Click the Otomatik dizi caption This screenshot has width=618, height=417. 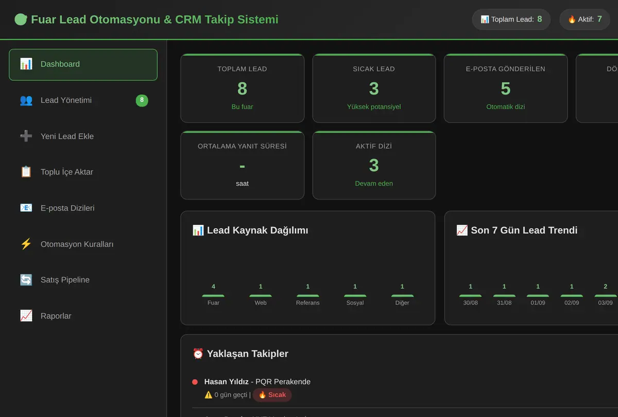(506, 107)
